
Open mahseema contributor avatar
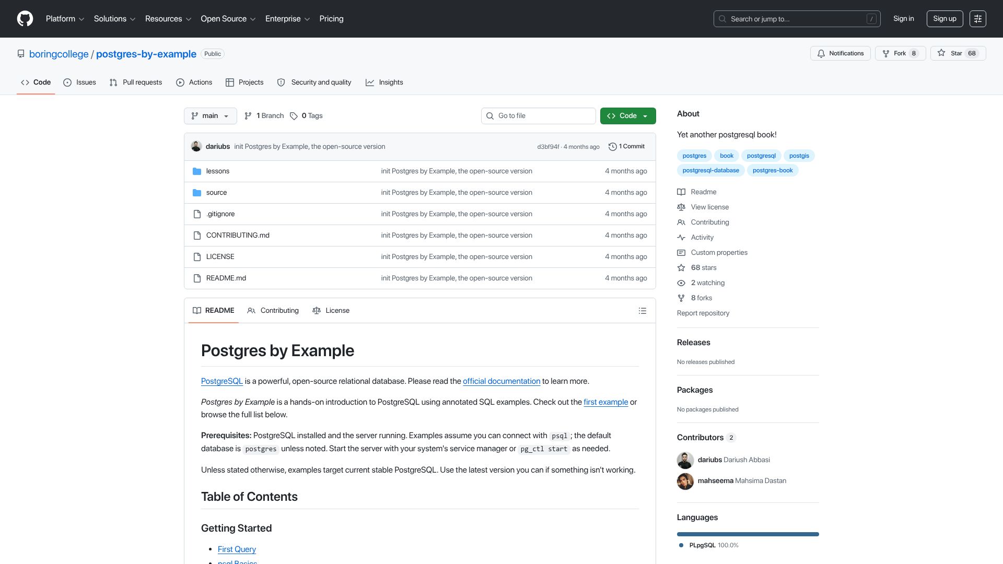(x=685, y=481)
